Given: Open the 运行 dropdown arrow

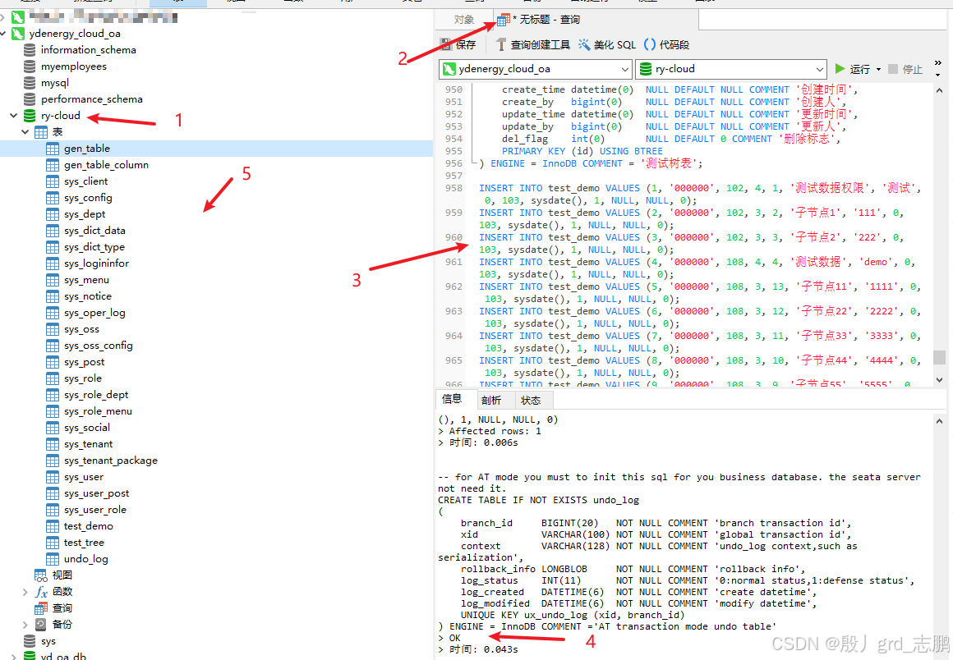Looking at the screenshot, I should click(x=878, y=69).
